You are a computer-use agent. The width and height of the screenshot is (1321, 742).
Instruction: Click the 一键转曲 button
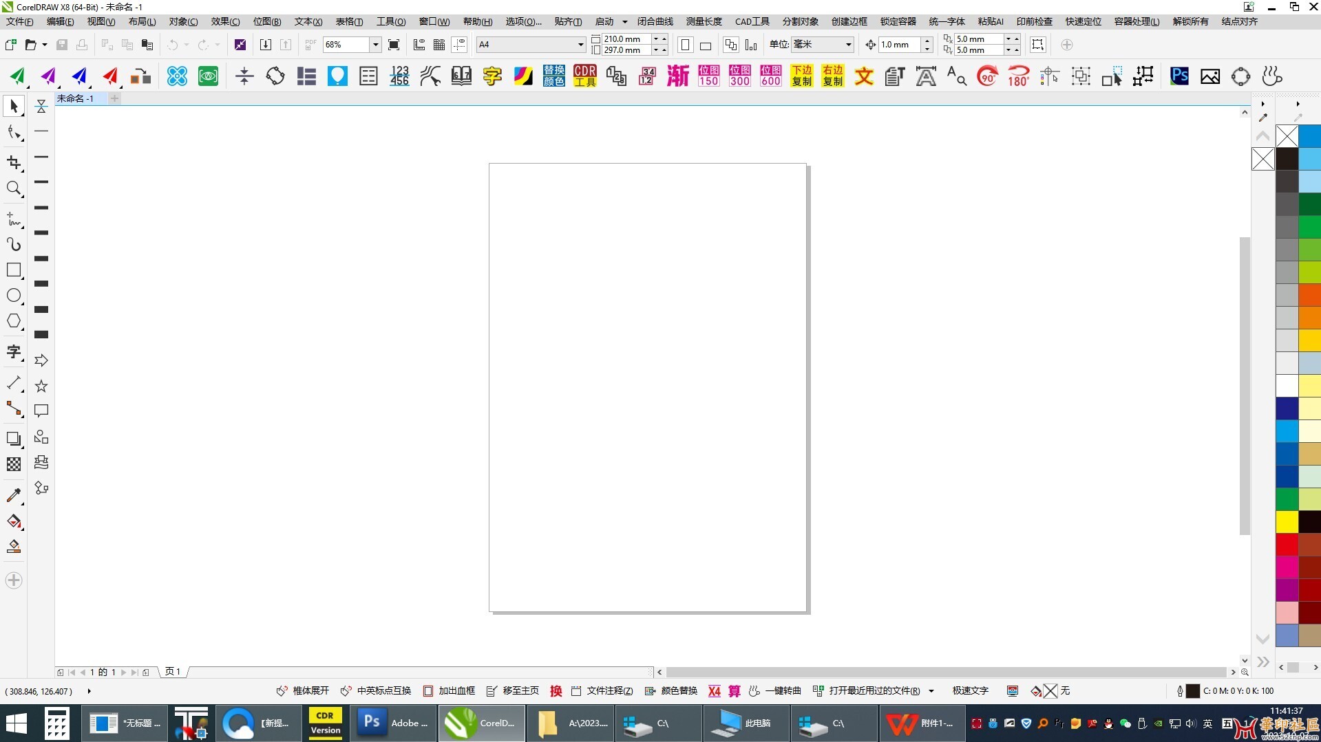coord(775,691)
